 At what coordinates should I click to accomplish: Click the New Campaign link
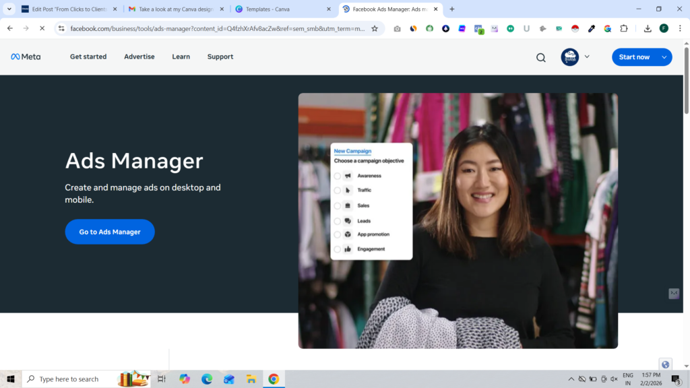point(352,151)
